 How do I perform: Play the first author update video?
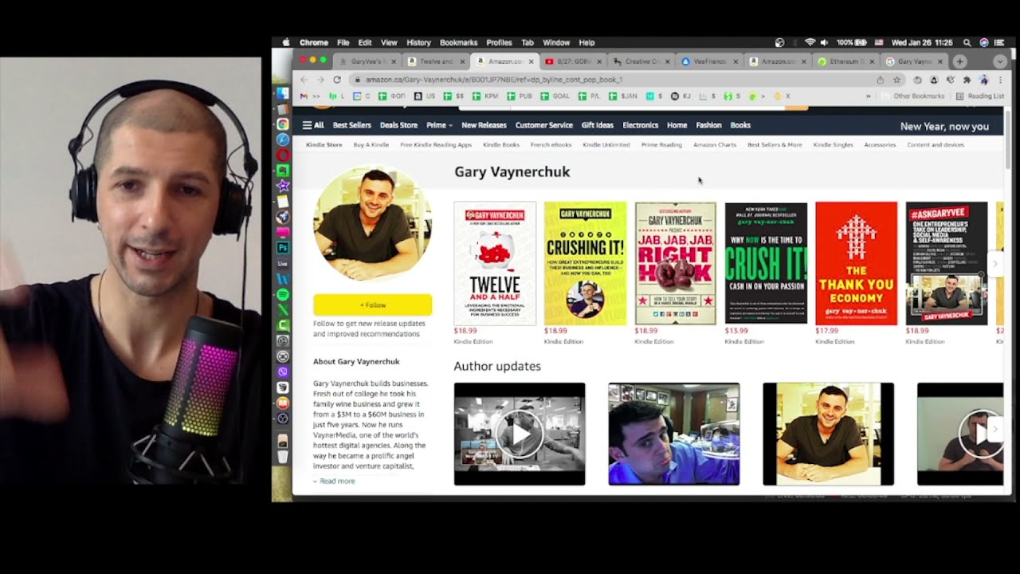pos(520,434)
